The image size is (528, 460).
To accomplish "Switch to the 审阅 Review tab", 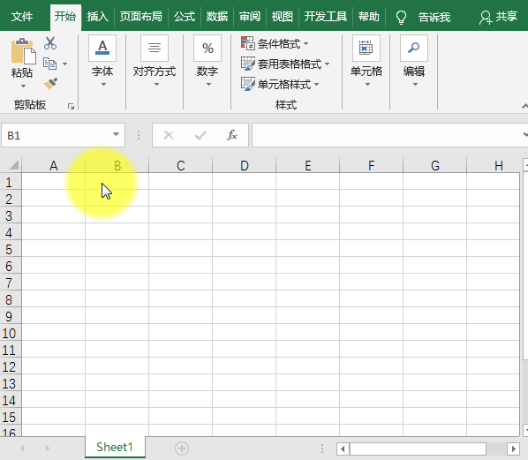I will click(x=250, y=17).
